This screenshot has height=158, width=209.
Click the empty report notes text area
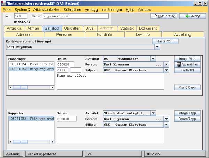pyautogui.click(x=110, y=135)
